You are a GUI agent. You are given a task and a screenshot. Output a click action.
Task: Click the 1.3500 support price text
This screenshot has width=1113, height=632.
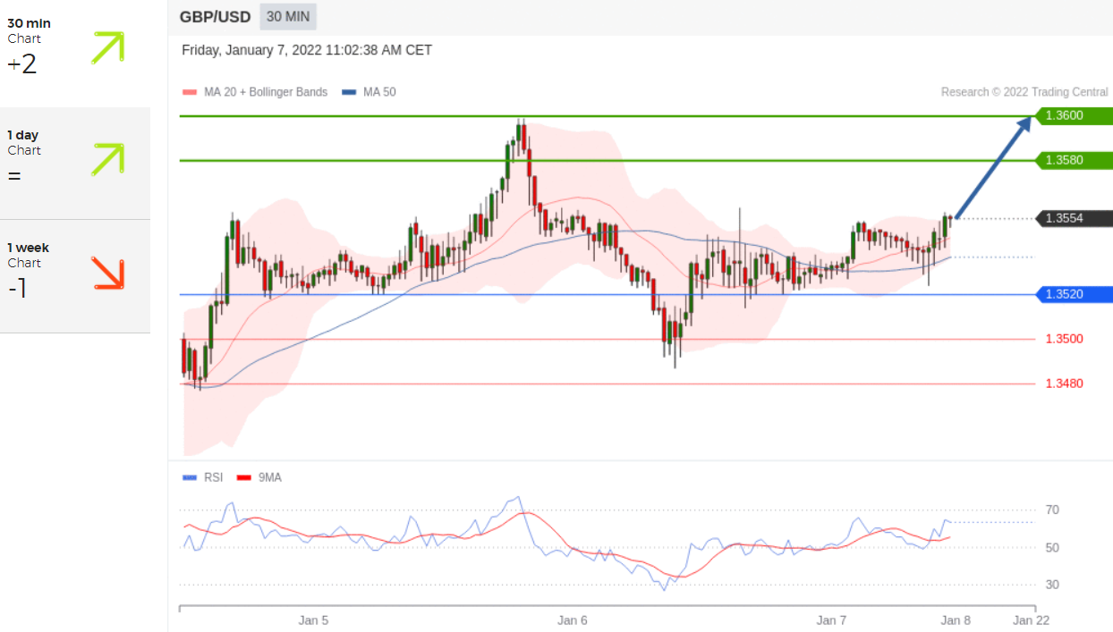pyautogui.click(x=1064, y=339)
